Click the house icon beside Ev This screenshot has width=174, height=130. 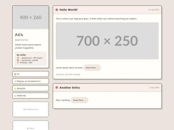[x=15, y=74]
